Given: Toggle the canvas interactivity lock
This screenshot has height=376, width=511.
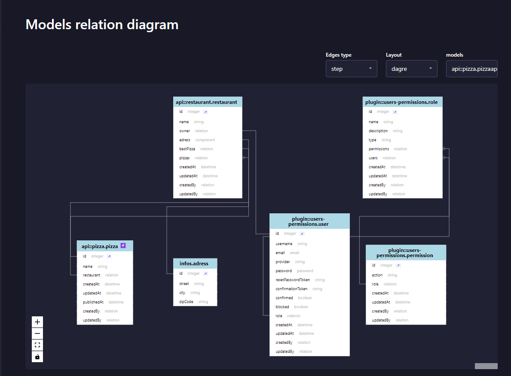Looking at the screenshot, I should [37, 357].
